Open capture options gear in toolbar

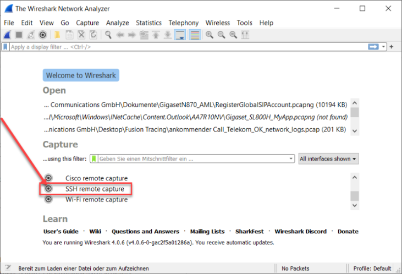[42, 35]
